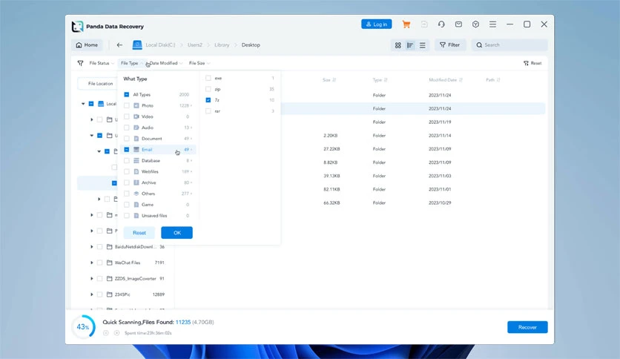Viewport: 620px width, 359px height.
Task: Click the Database type icon
Action: tap(136, 160)
